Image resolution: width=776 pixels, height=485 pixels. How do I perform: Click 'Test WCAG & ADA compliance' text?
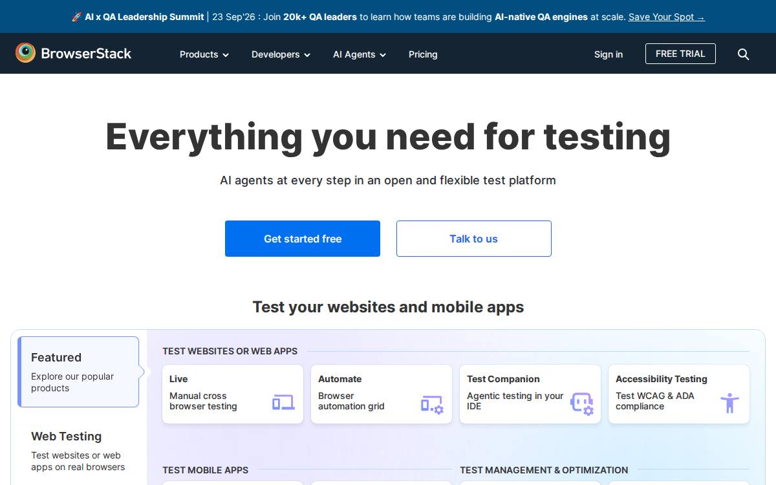tap(655, 401)
